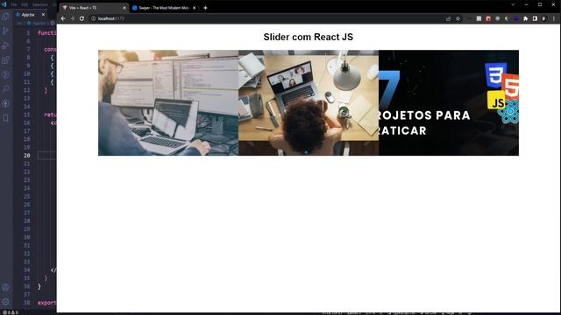
Task: Click the purple extension icon
Action: (516, 18)
